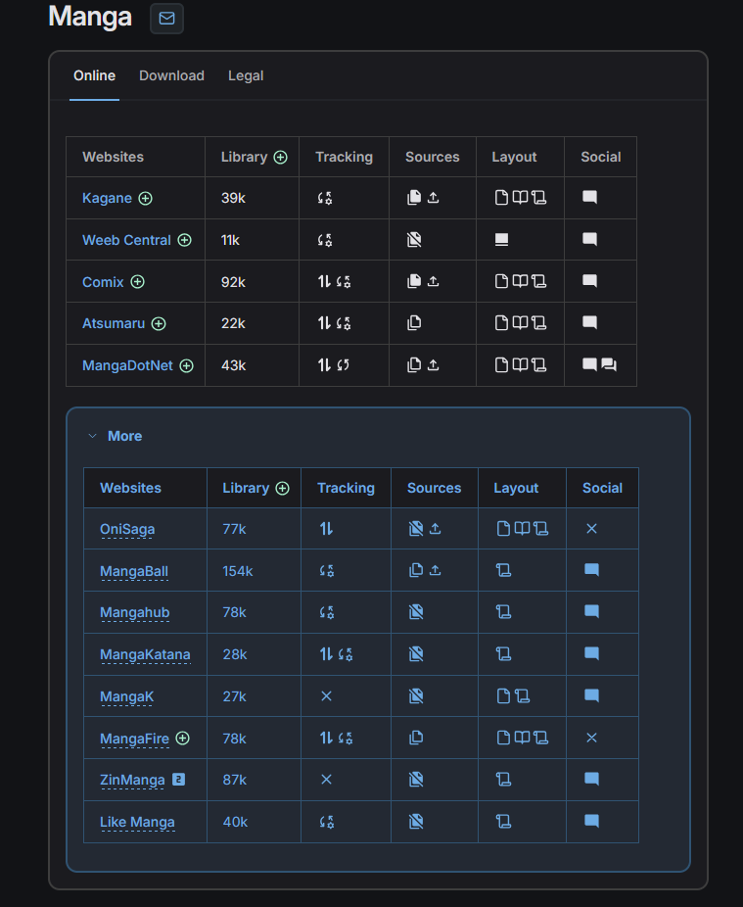Click the upload icon in MangaBall Sources cell
The height and width of the screenshot is (907, 743).
pos(436,570)
